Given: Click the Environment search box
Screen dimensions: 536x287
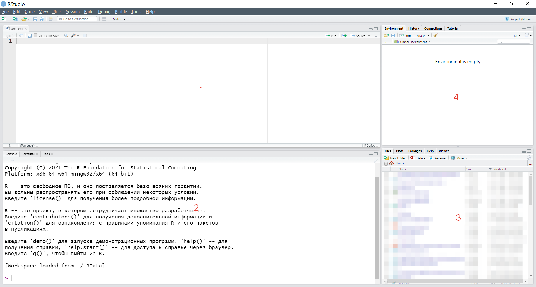Looking at the screenshot, I should point(514,41).
